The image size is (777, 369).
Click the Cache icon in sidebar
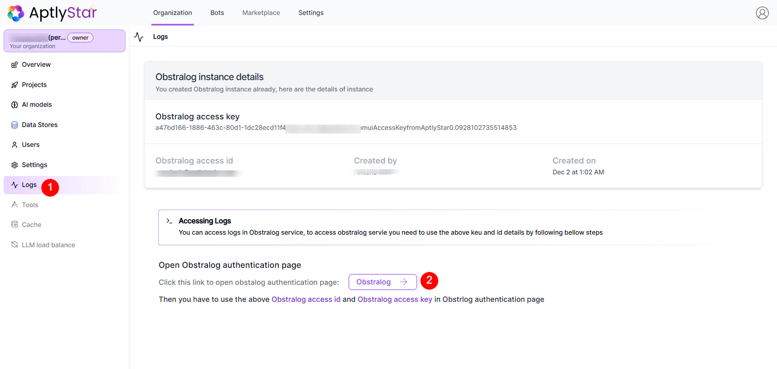(15, 225)
